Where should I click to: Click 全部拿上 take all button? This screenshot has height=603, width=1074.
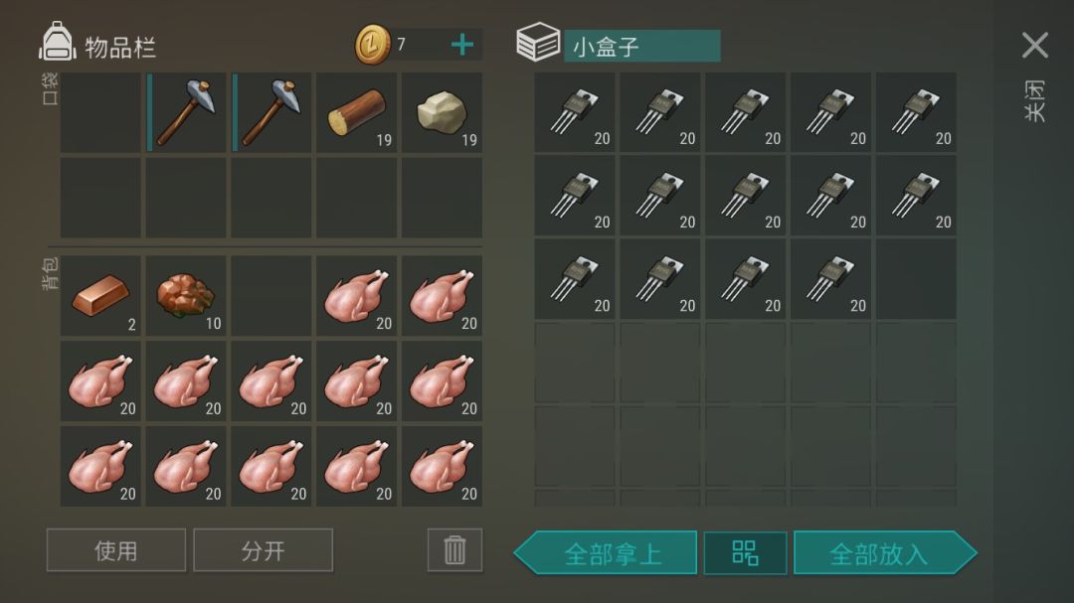point(606,552)
